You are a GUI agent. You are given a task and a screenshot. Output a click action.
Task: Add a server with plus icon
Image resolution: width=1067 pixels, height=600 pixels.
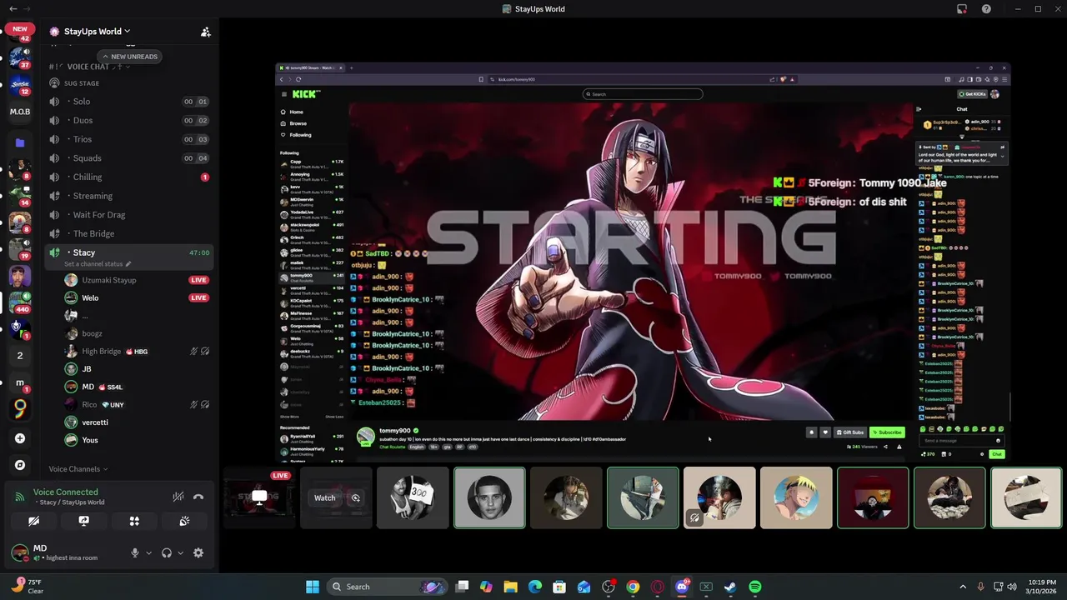(x=20, y=438)
